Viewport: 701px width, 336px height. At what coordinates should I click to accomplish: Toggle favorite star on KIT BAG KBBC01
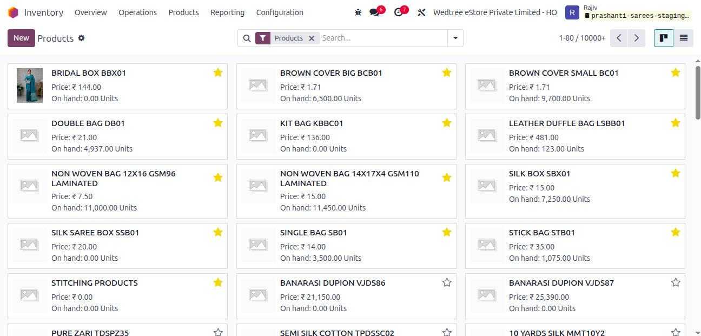[x=447, y=123]
